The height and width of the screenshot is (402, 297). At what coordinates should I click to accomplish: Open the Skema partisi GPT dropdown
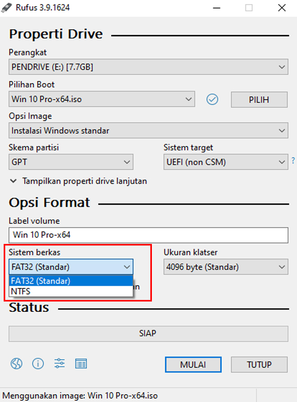pyautogui.click(x=71, y=162)
